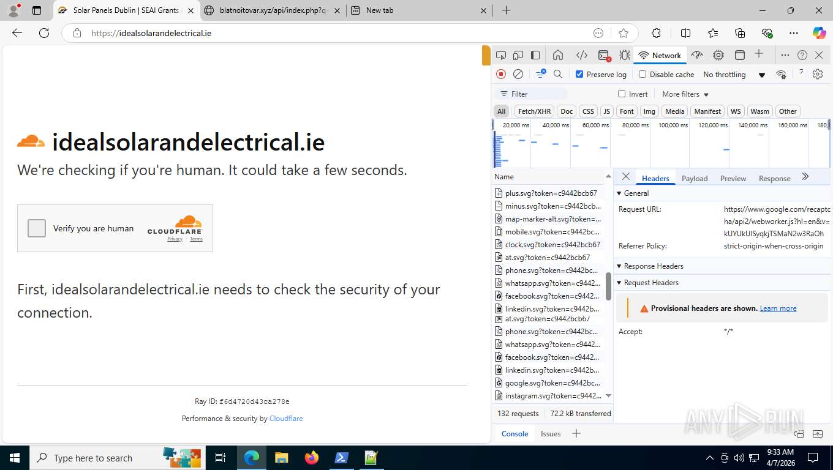833x470 pixels.
Task: Select the Doc filter chip
Action: (567, 111)
